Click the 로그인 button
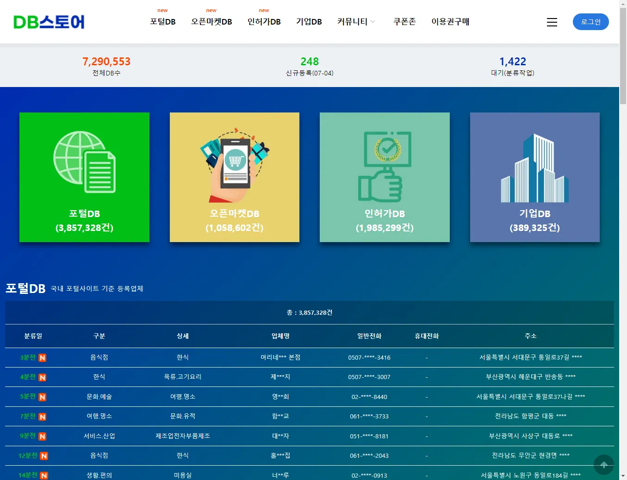 (x=590, y=22)
